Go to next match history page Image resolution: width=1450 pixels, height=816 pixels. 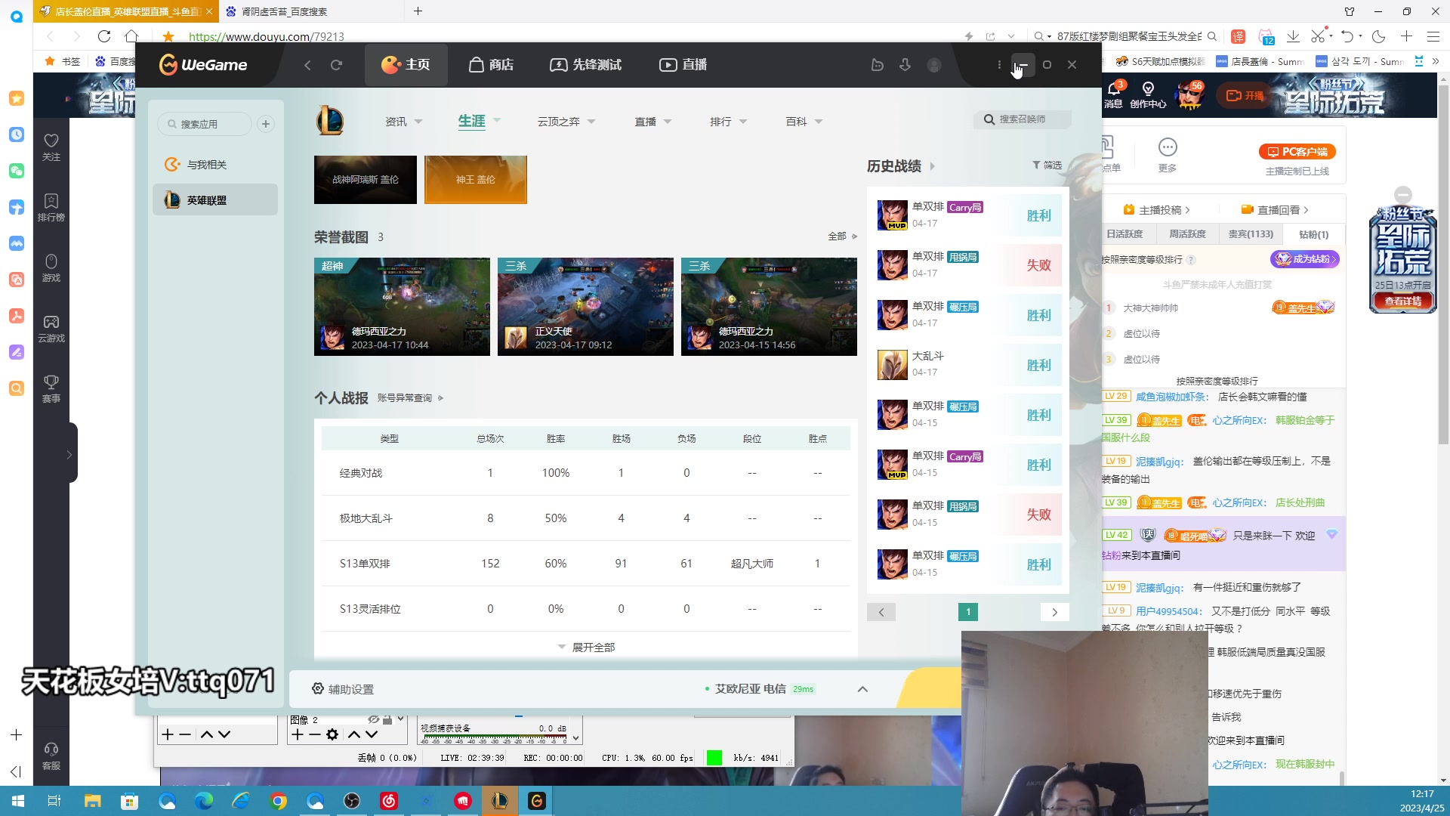click(1054, 612)
